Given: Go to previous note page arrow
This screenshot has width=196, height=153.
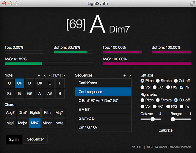Looking at the screenshot, I should pyautogui.click(x=50, y=76).
